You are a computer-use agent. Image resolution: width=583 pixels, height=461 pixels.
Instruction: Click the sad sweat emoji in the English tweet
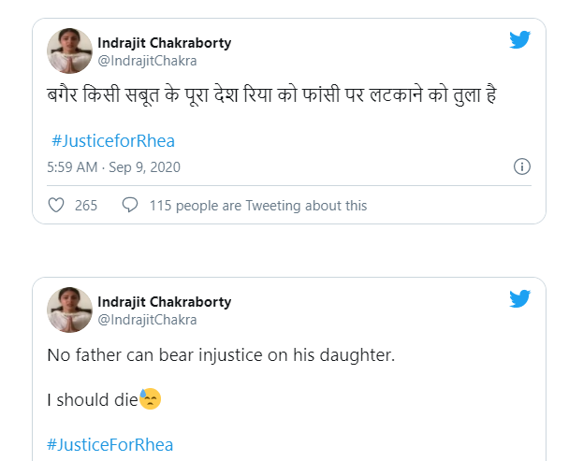[x=150, y=399]
